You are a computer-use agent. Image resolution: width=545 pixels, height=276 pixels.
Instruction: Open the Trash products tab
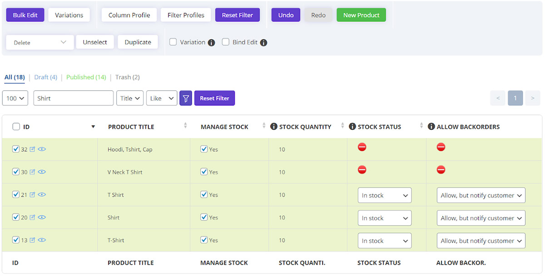pyautogui.click(x=127, y=77)
